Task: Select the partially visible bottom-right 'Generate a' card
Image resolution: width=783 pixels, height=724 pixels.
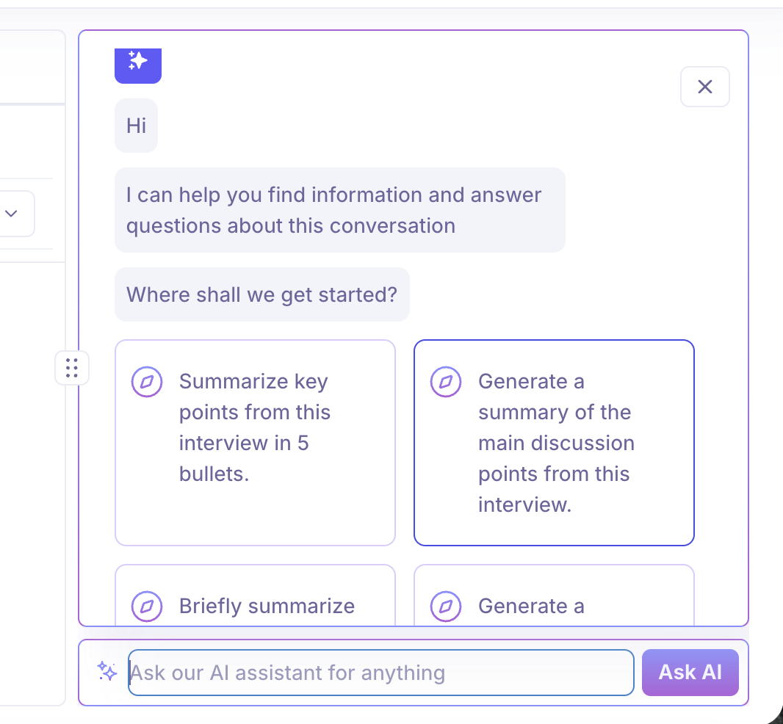Action: [x=554, y=596]
